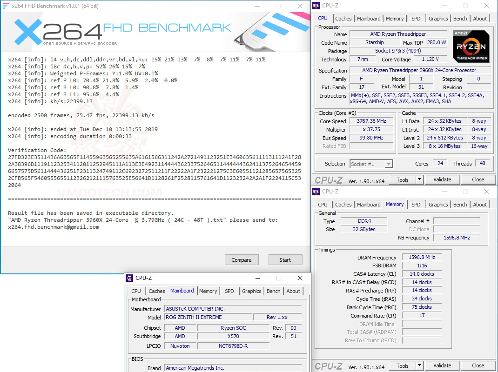Minimize the CPU-Z Memory window

tap(444, 192)
